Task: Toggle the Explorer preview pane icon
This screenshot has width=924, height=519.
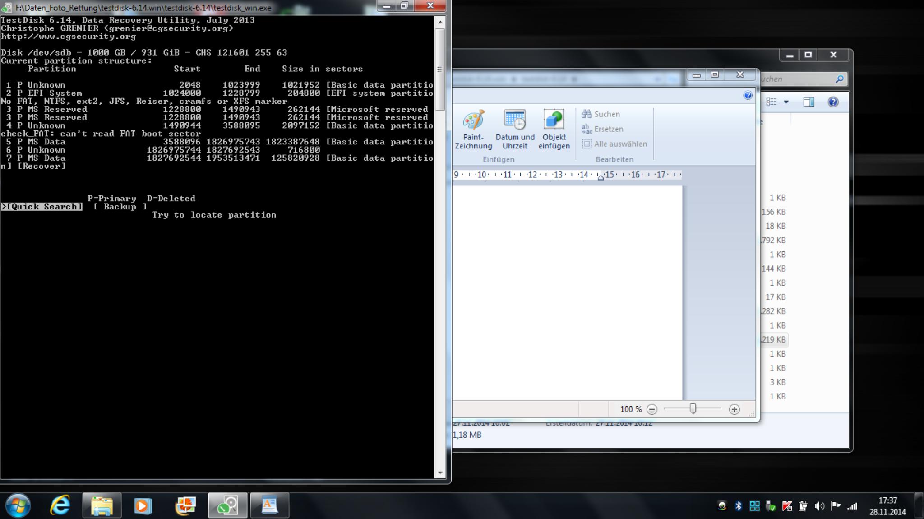Action: 808,102
